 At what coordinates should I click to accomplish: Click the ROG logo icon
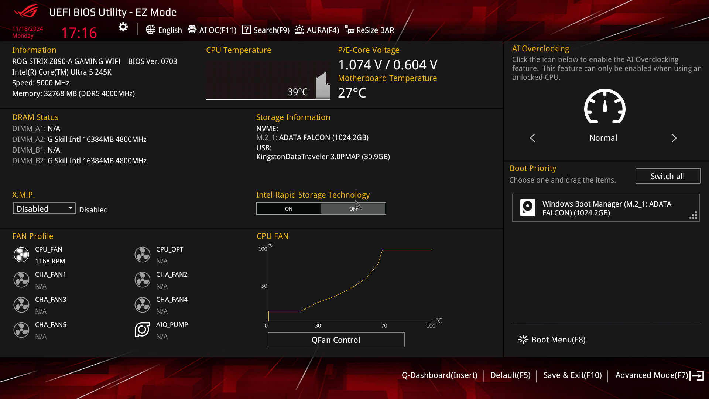pos(26,11)
